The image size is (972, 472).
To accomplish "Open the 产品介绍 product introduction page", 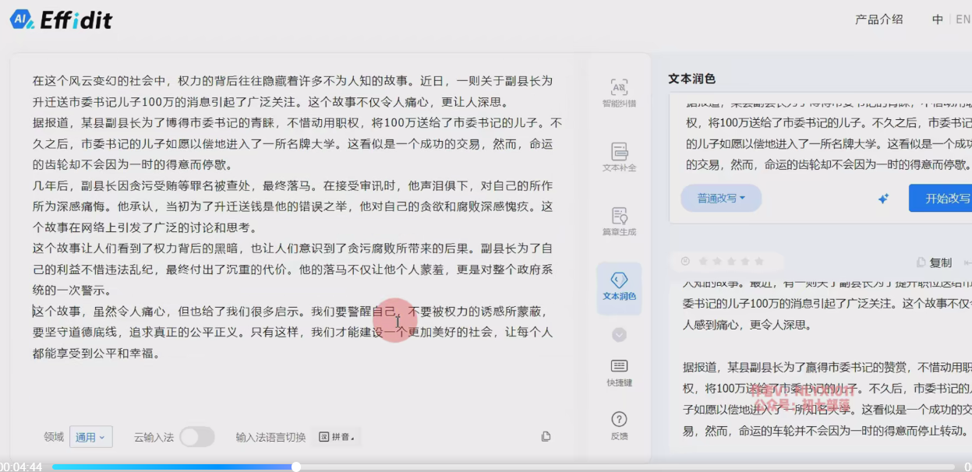I will [878, 19].
